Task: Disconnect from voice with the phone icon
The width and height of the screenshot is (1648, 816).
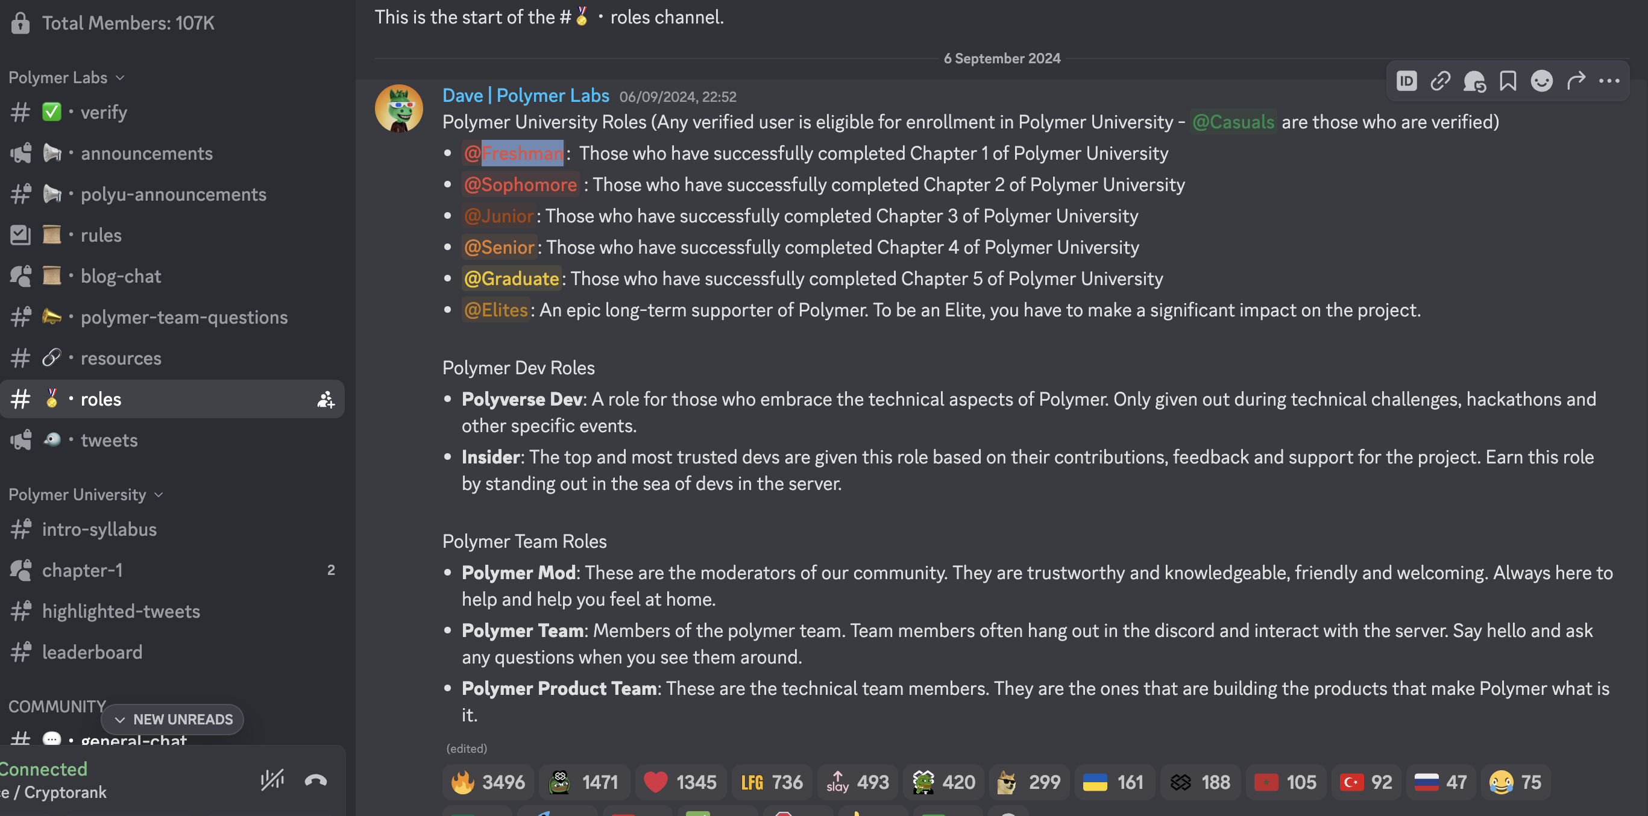Action: pos(316,780)
